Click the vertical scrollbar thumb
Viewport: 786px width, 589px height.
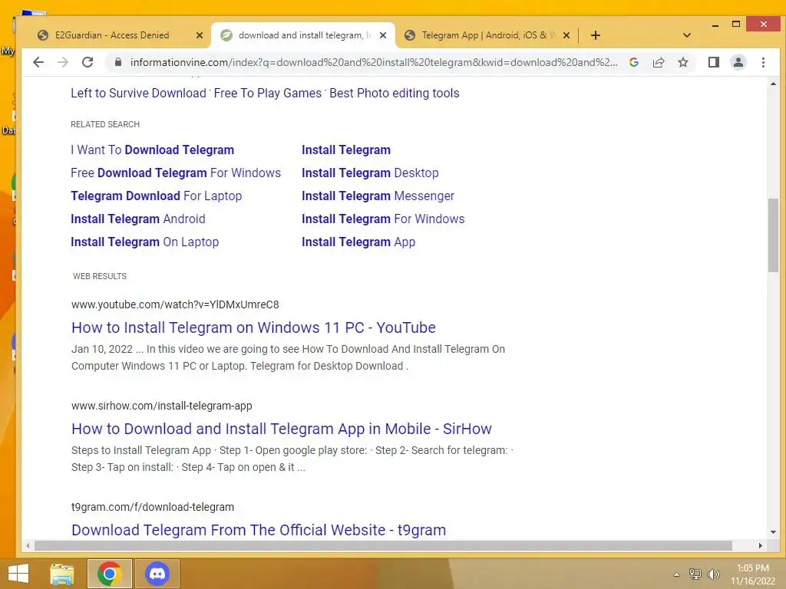[x=773, y=235]
